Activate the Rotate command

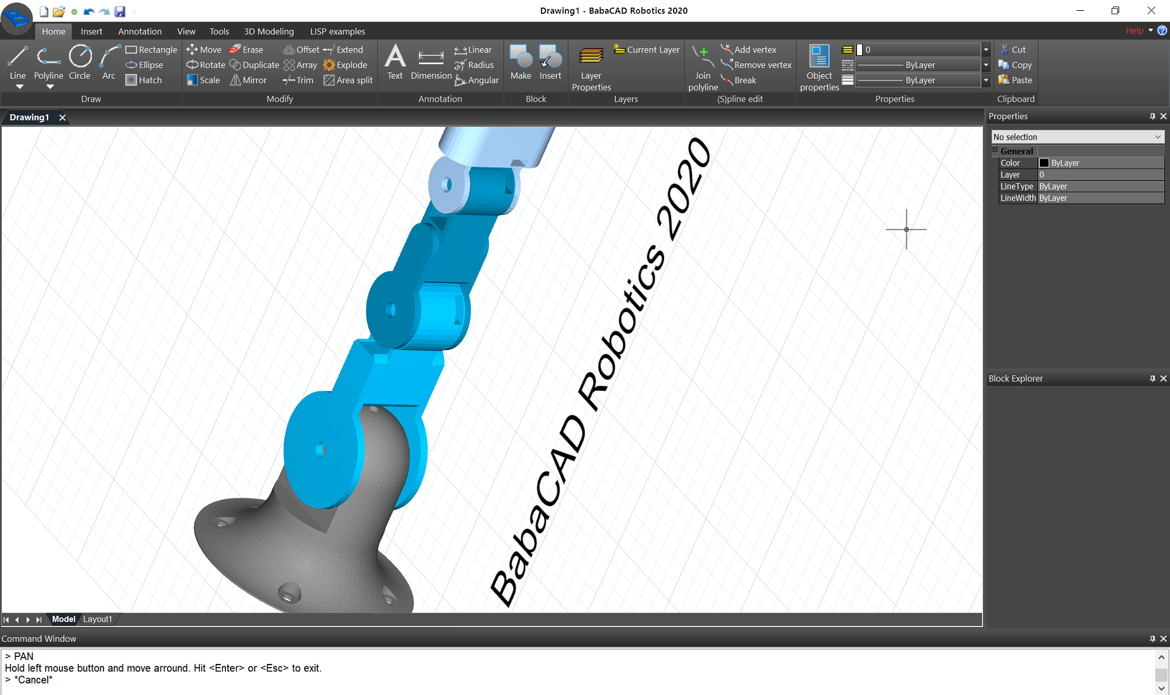[206, 65]
